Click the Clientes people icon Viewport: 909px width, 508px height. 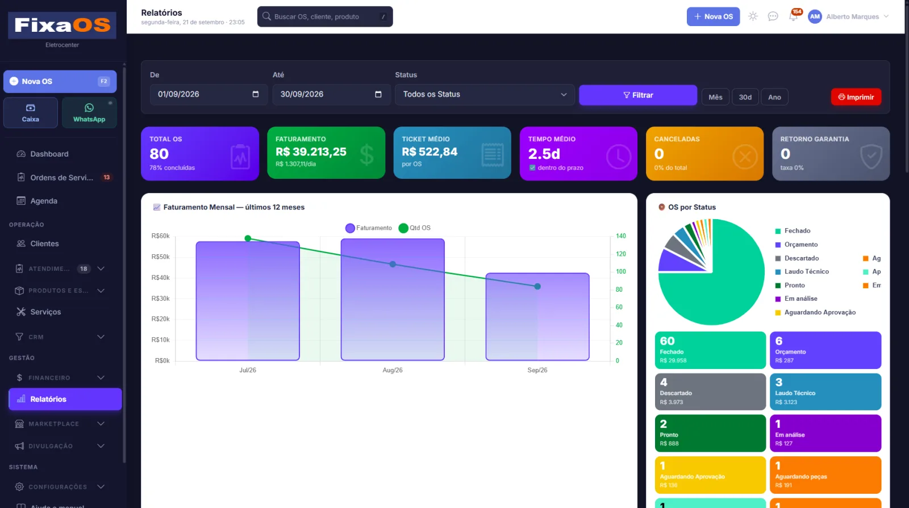21,243
